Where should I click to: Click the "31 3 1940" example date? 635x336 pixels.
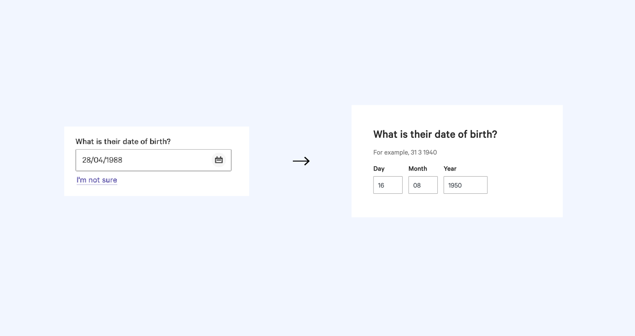pyautogui.click(x=424, y=152)
